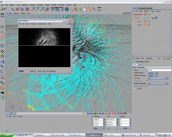Click the cube primitive icon in toolbar
The height and width of the screenshot is (137, 172).
(66, 9)
